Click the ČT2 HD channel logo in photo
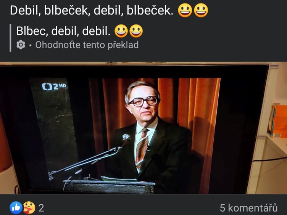This screenshot has height=215, width=287. [x=54, y=86]
